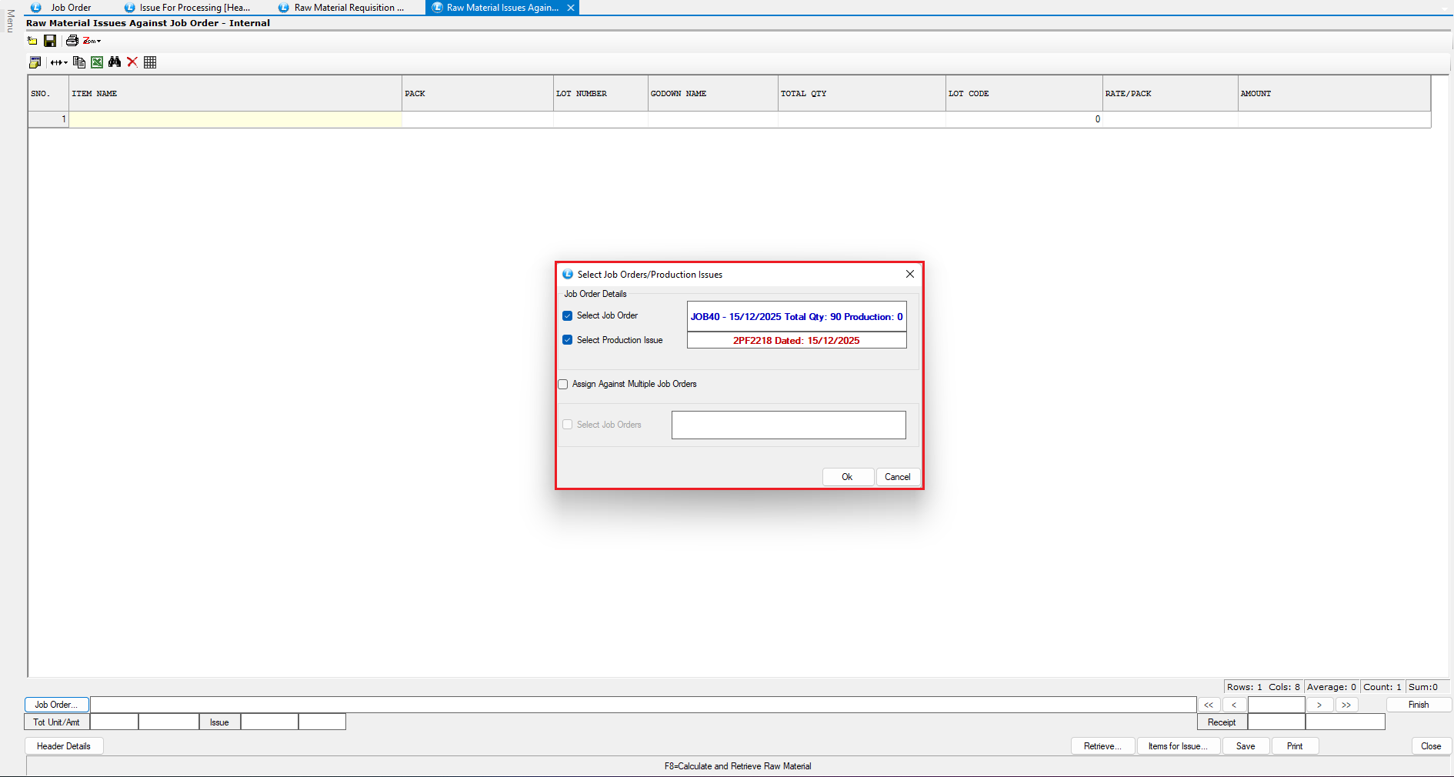Click the empty Item Name cell in row 1
The width and height of the screenshot is (1454, 777).
235,119
